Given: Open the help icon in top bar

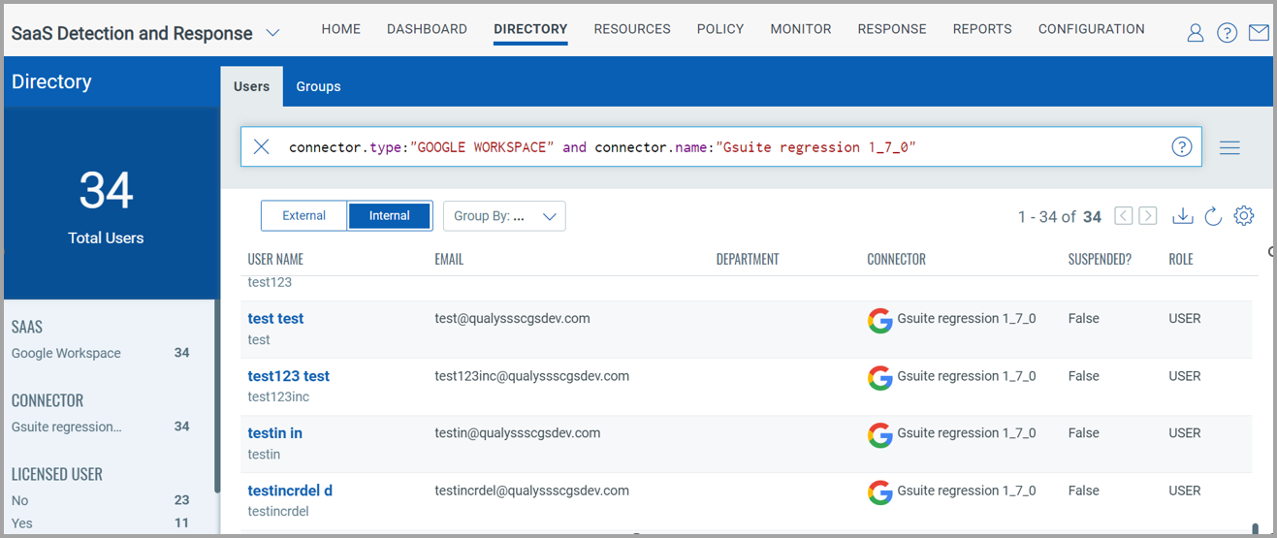Looking at the screenshot, I should pos(1227,33).
